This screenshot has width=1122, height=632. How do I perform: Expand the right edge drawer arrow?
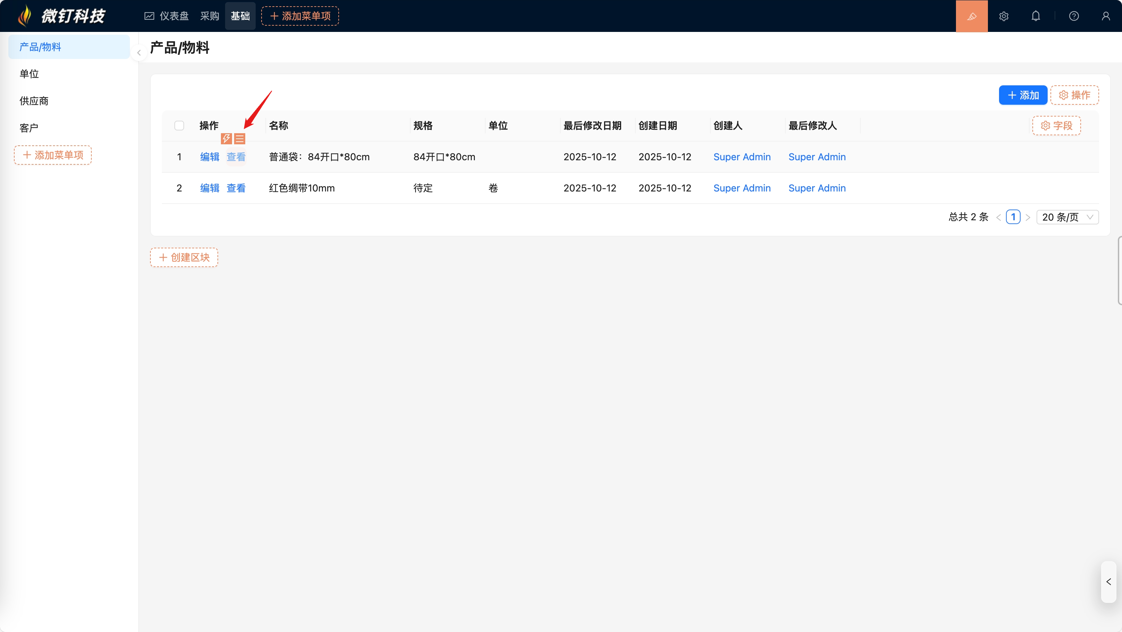(x=1108, y=582)
